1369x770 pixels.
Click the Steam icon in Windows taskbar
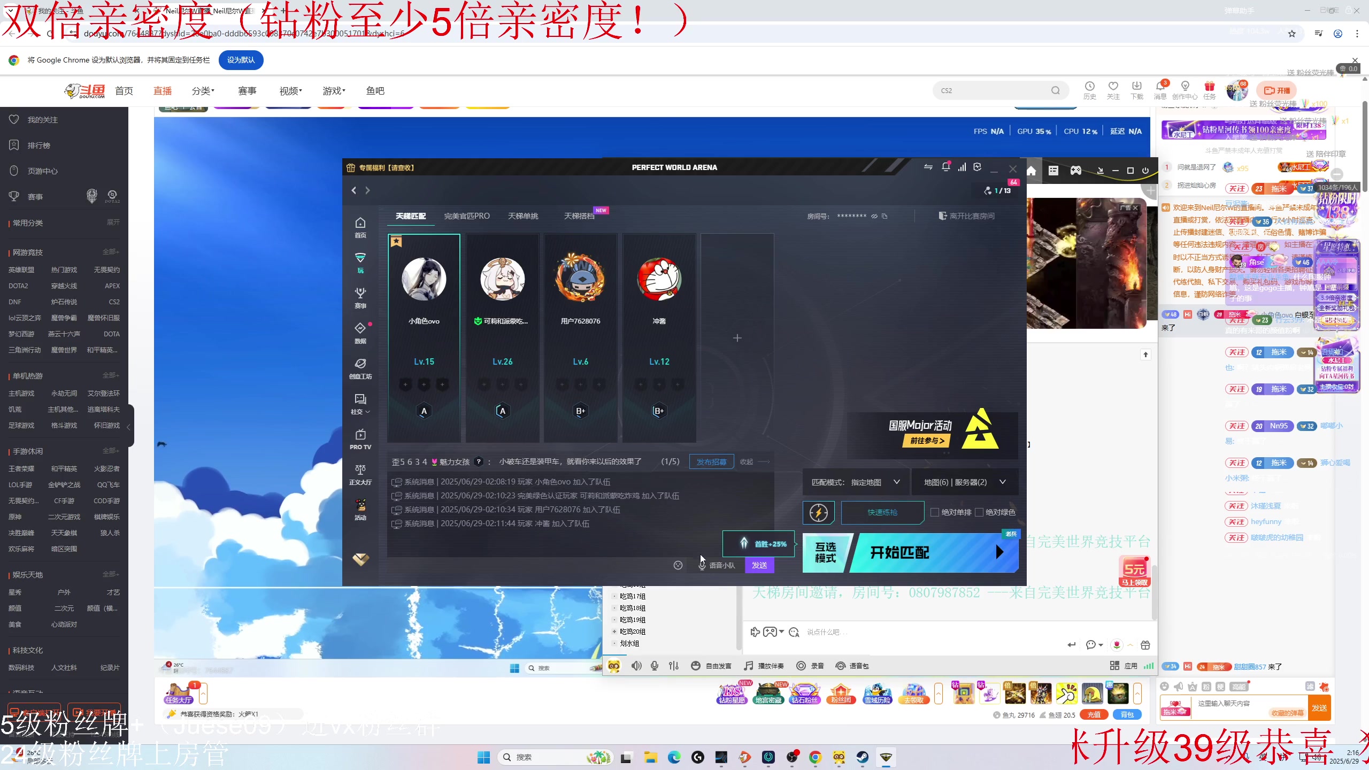tap(862, 757)
